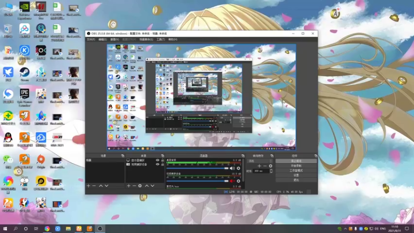
Task: Add a transition with plus icon
Action: click(x=259, y=166)
